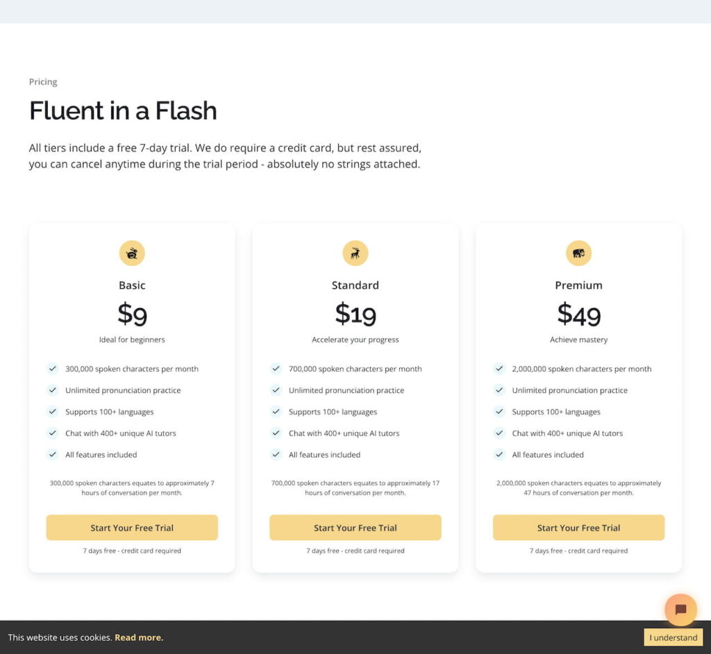Open the cookies Read more link
Screen dimensions: 711x654
(x=139, y=637)
